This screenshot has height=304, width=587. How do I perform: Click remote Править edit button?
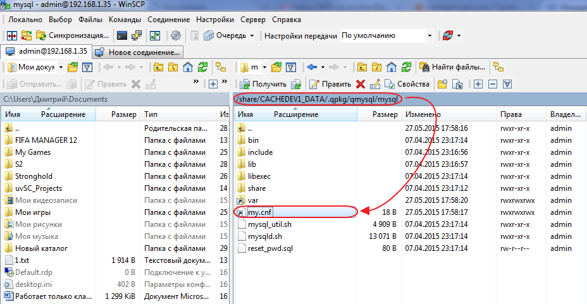point(331,84)
